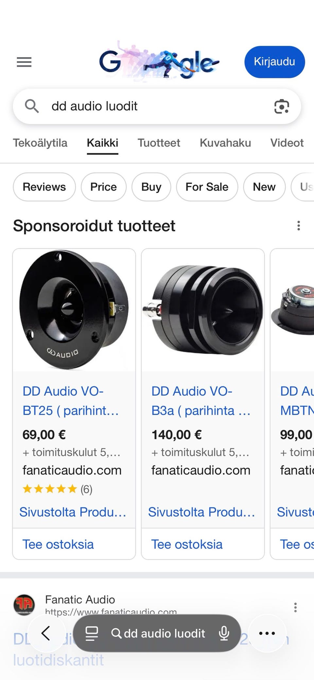Screen dimensions: 314x680
Task: Tap the DD Audio VO-B3a product image
Action: click(203, 310)
